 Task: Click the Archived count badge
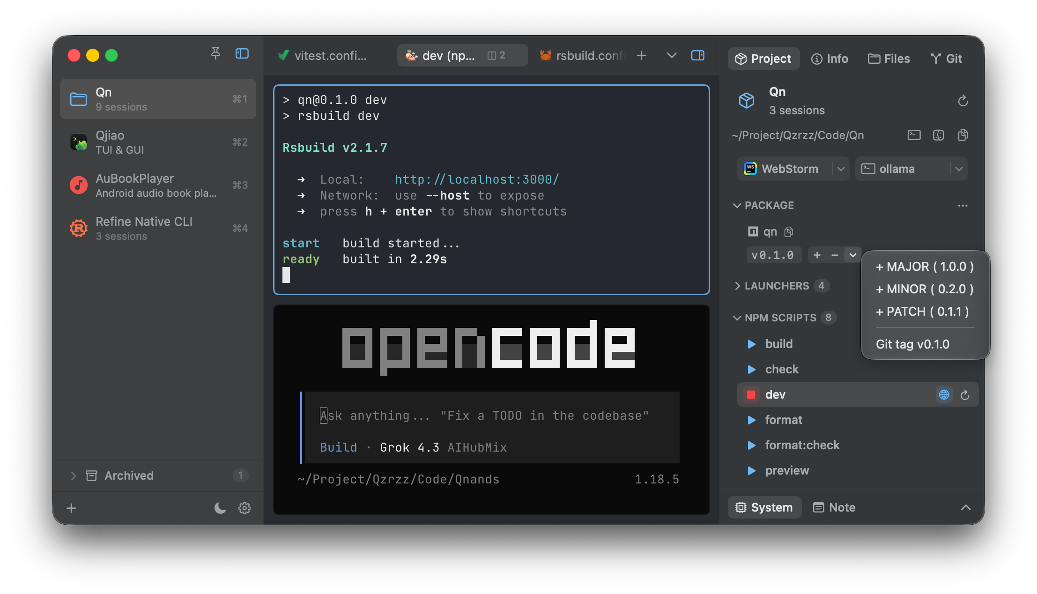[x=240, y=475]
